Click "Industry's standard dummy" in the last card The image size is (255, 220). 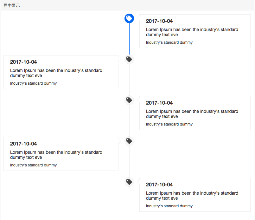point(169,206)
